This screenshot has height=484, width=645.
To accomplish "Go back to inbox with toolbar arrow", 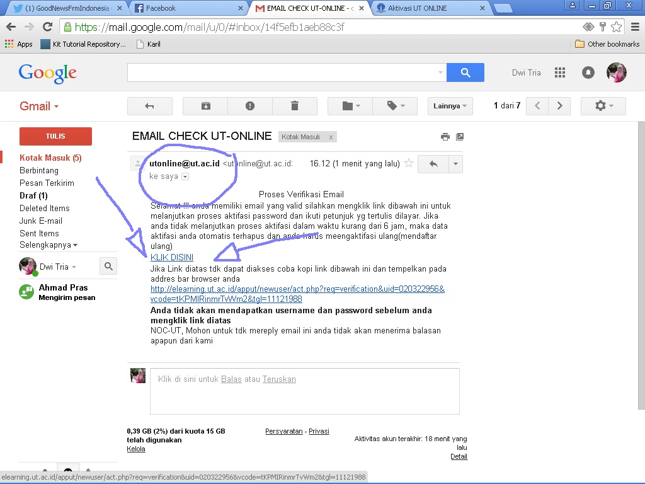I will click(150, 106).
